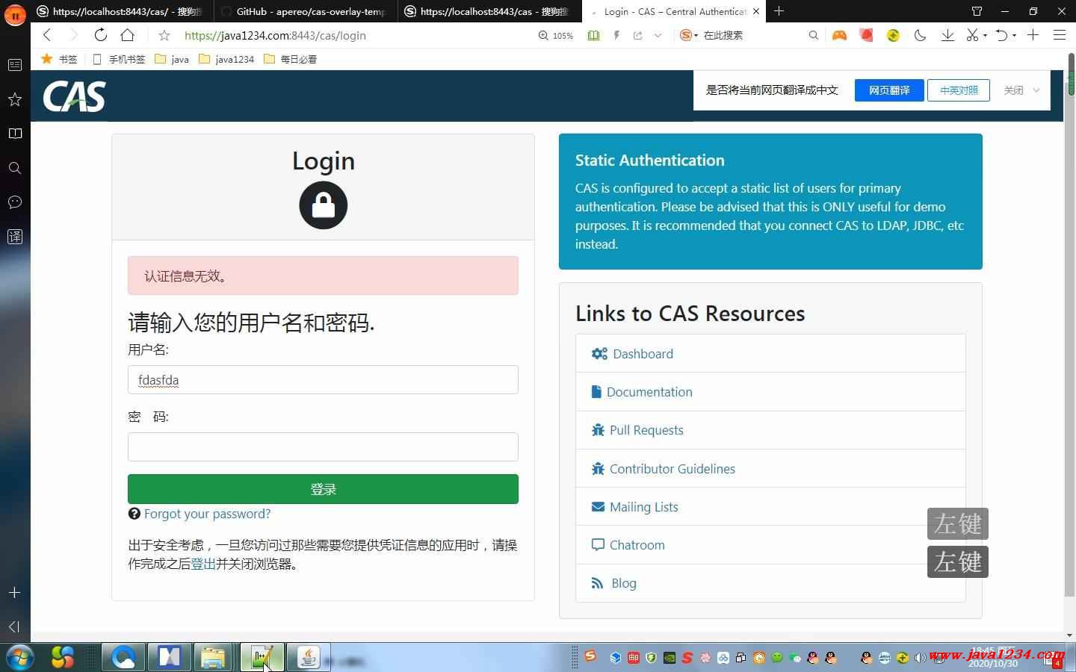Switch to the GitHub apereo/cas-overlay tab
1076x672 pixels.
[x=305, y=11]
